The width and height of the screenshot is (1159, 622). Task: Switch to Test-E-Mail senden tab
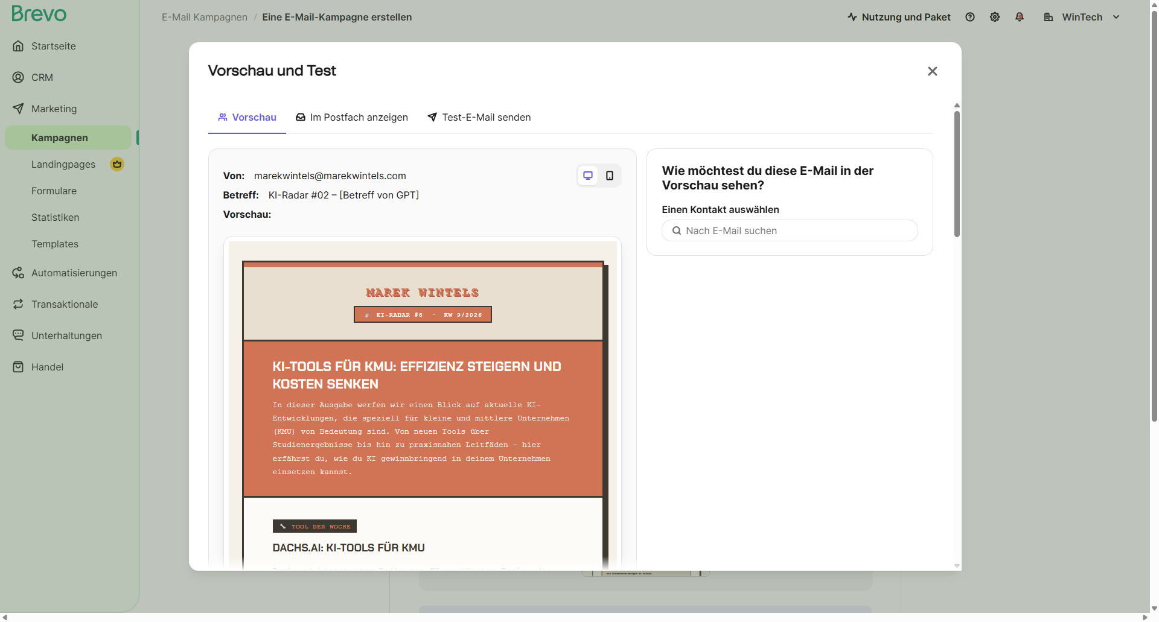tap(479, 117)
